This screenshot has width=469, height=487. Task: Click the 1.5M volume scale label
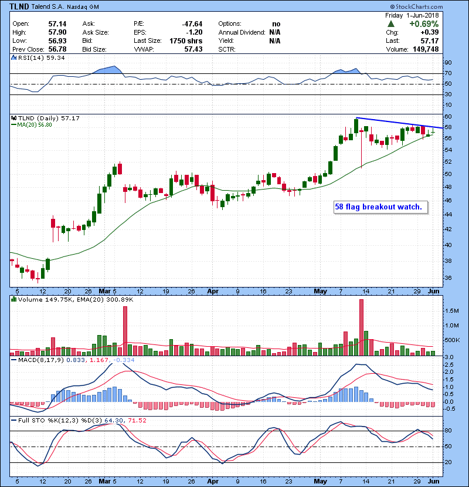click(x=452, y=311)
